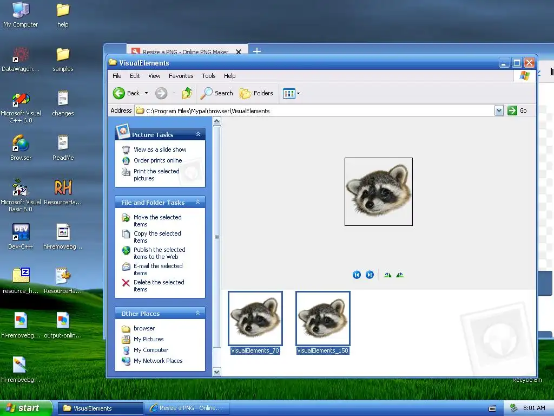The width and height of the screenshot is (554, 416).
Task: Close the Resize a PNG browser tab
Action: coord(239,51)
